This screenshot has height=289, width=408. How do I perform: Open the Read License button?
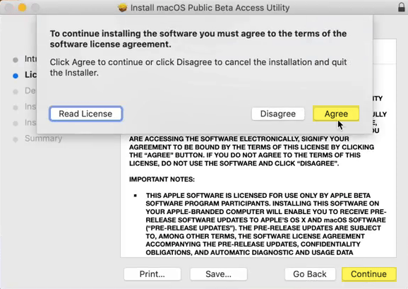pyautogui.click(x=85, y=114)
